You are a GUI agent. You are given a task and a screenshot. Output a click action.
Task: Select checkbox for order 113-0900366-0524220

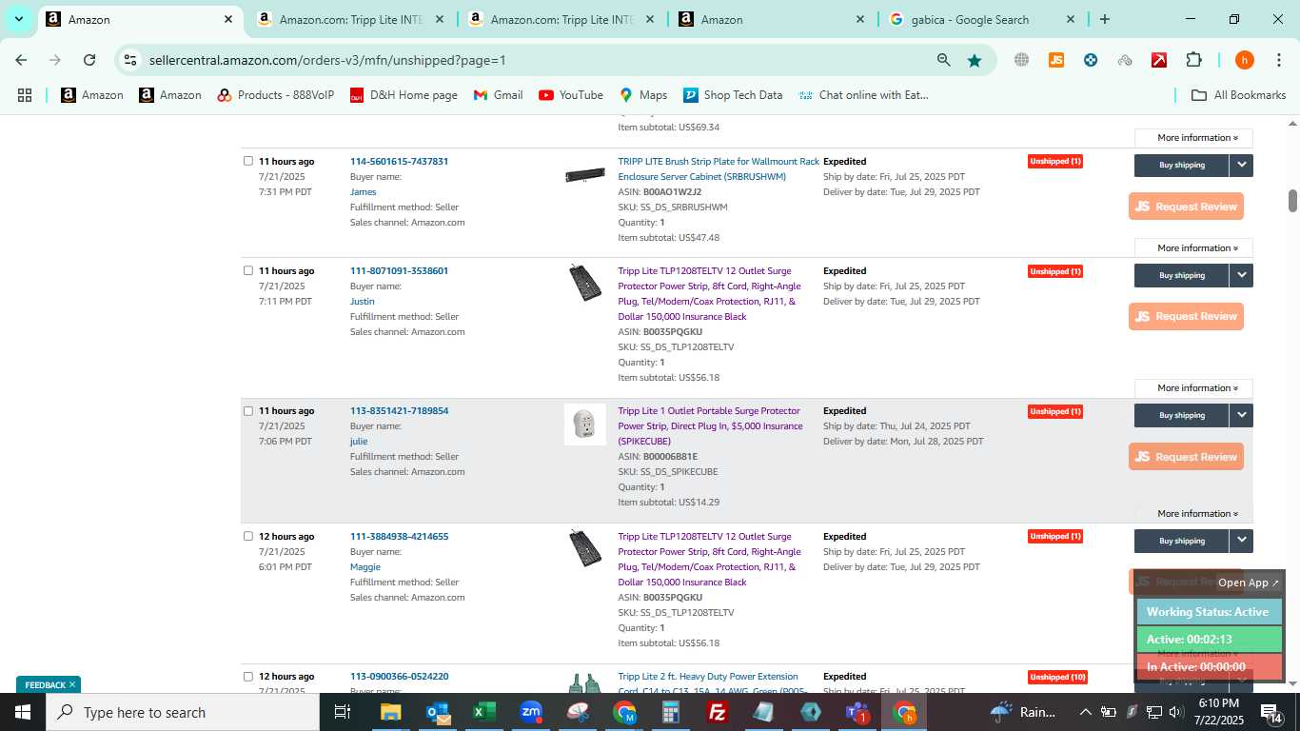(248, 676)
